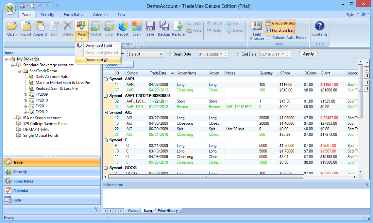Open the Default view dropdown

(x=146, y=54)
